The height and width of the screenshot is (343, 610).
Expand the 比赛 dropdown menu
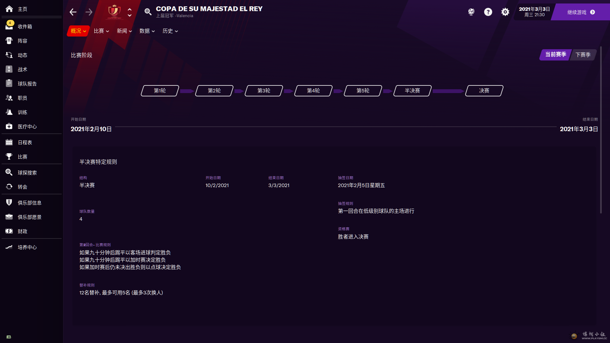tap(101, 31)
